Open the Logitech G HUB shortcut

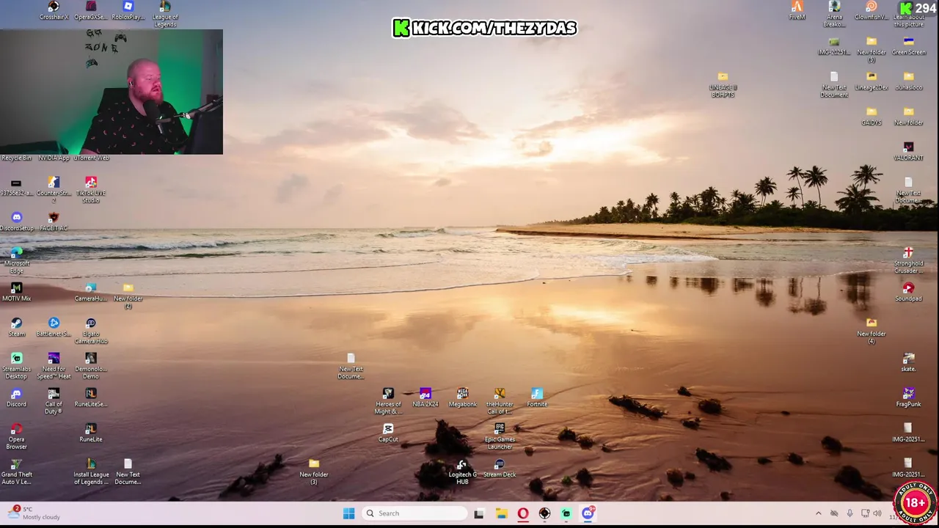pos(463,471)
